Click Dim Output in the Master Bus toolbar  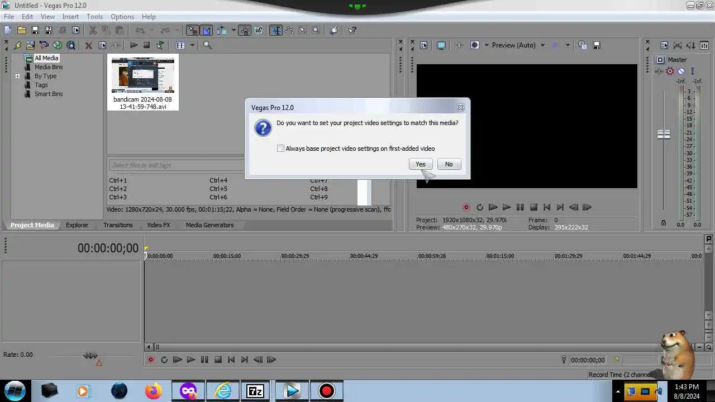coord(691,45)
